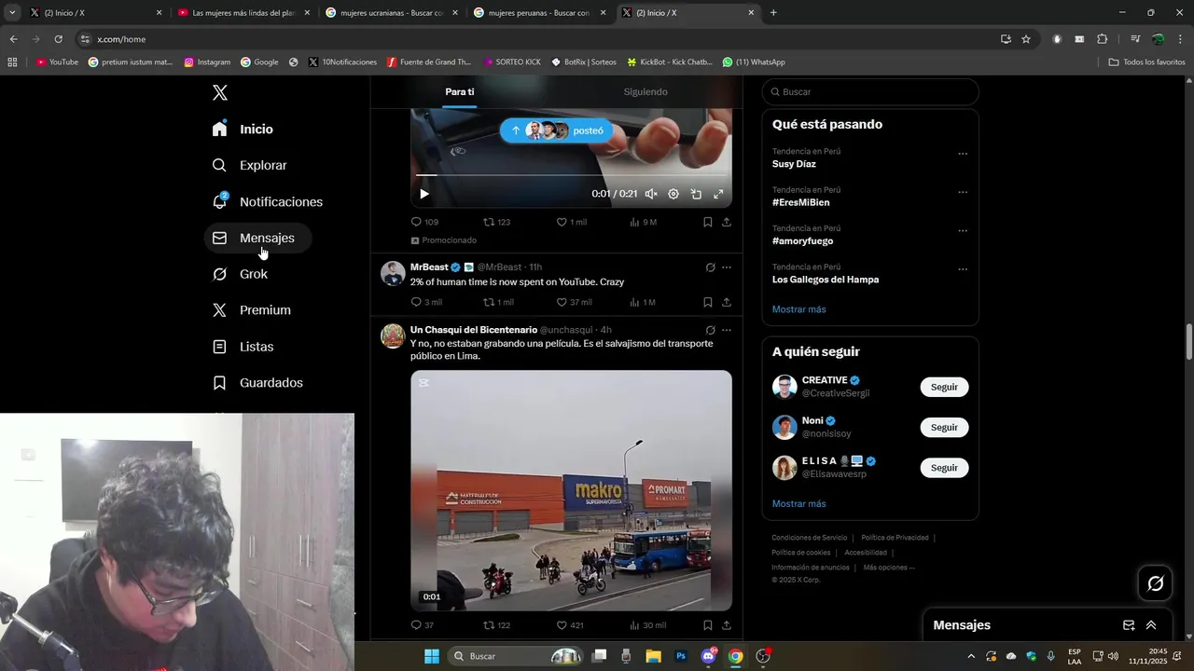The width and height of the screenshot is (1194, 671).
Task: Open Windows Start menu
Action: [432, 656]
